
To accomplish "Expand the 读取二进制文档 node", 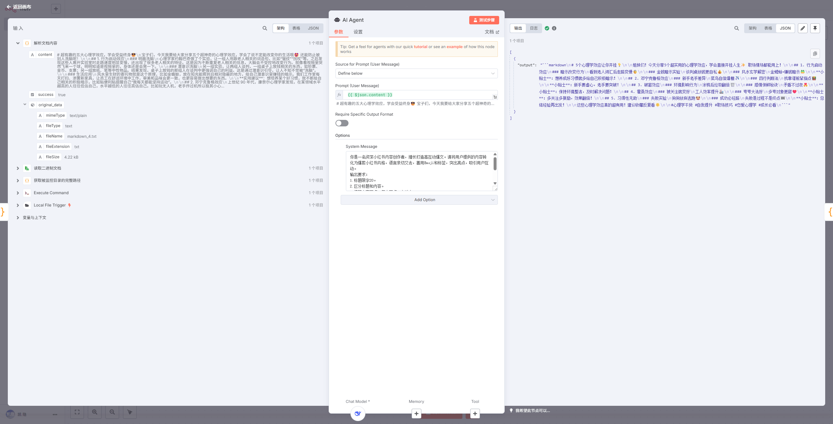I will point(18,168).
